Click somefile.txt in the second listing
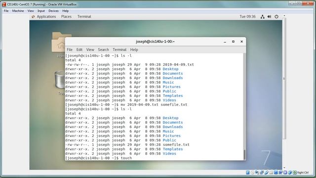The height and width of the screenshot is (178, 316). pos(176,145)
